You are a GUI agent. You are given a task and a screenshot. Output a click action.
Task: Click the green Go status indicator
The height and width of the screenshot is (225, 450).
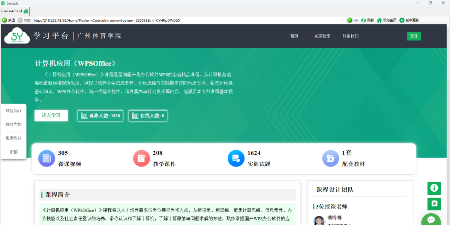349,20
